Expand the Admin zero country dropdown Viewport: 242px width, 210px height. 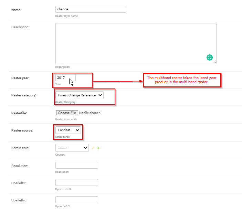click(72, 148)
